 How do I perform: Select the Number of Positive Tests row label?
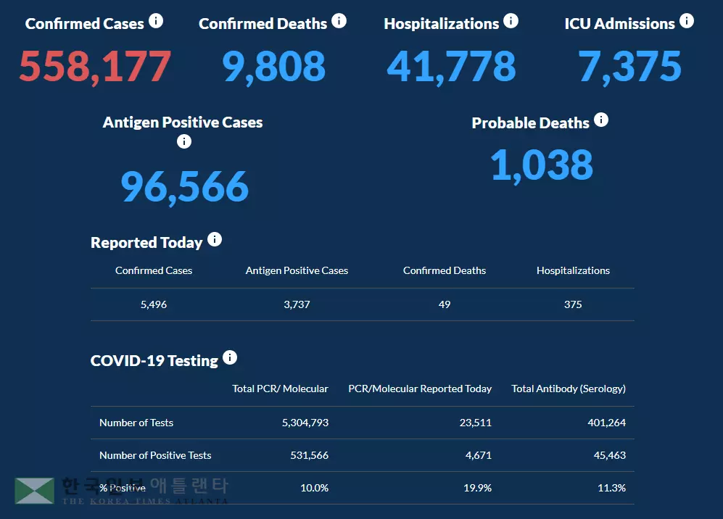pos(155,456)
